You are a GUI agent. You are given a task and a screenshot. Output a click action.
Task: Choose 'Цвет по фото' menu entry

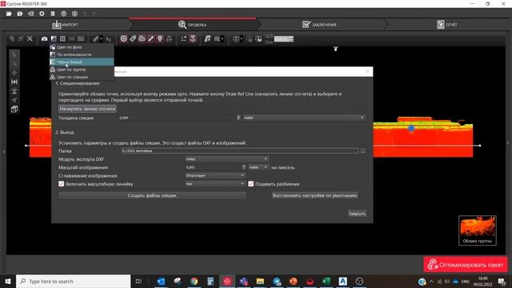pyautogui.click(x=82, y=47)
